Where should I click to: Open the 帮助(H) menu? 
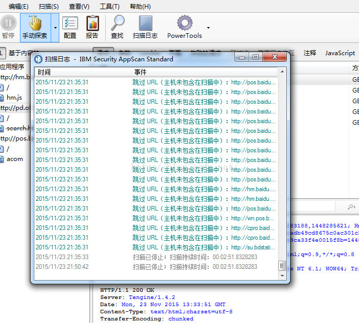(x=140, y=7)
